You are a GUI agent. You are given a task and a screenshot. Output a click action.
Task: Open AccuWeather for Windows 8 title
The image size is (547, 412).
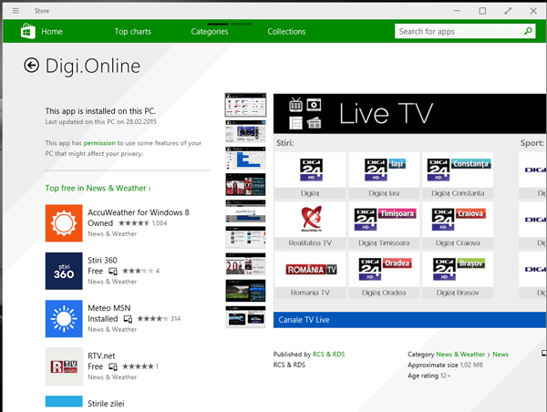[x=139, y=212]
